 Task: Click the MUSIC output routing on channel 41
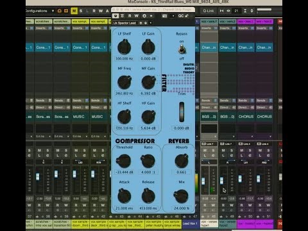pos(79,117)
